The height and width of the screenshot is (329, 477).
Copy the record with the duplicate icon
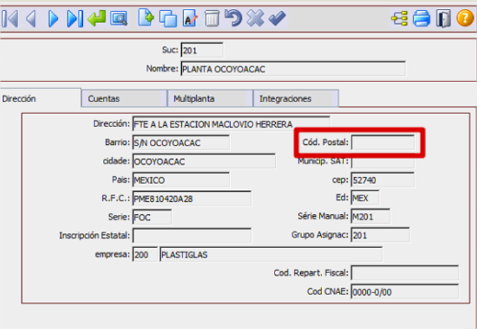168,19
